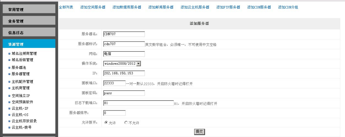Image resolution: width=345 pixels, height=137 pixels.
Task: Select the 不允许 radio button
Action: point(126,123)
